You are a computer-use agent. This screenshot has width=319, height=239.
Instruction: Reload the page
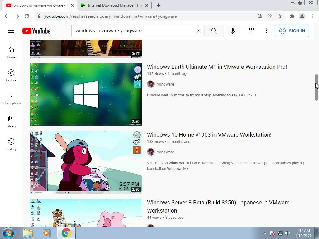click(27, 16)
